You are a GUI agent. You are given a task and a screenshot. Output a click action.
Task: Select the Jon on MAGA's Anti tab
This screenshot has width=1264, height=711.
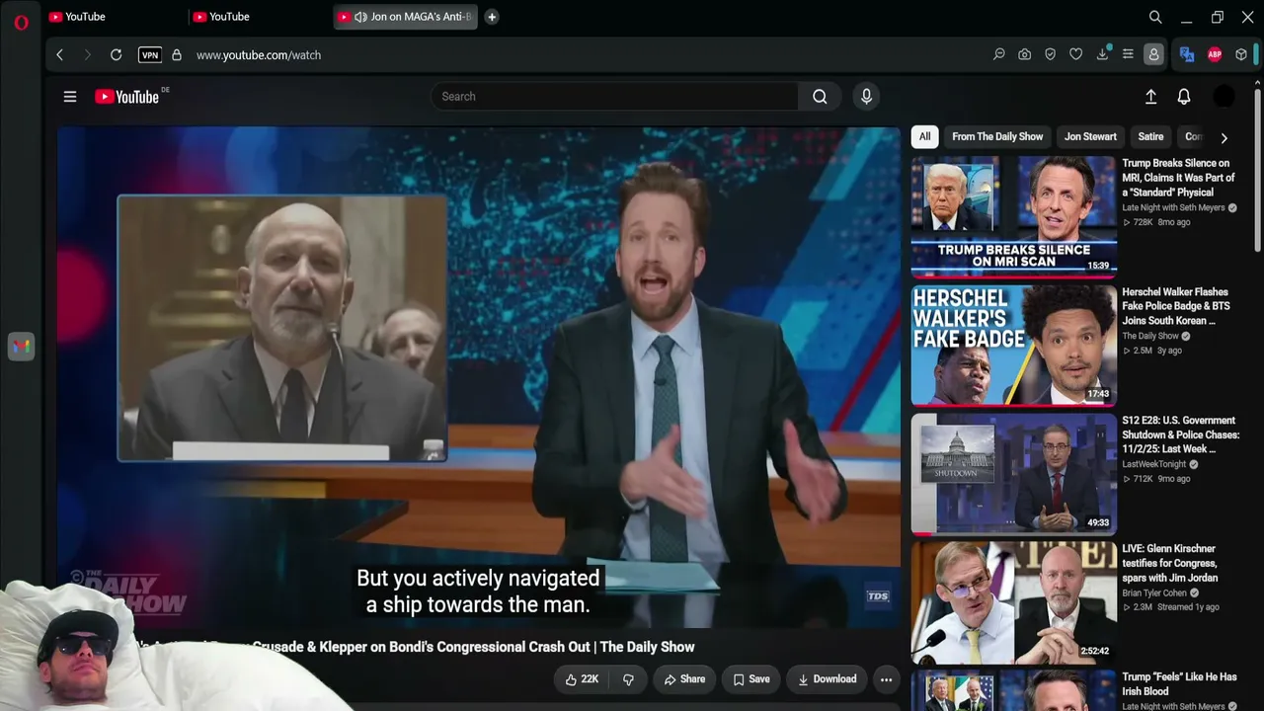pyautogui.click(x=406, y=17)
